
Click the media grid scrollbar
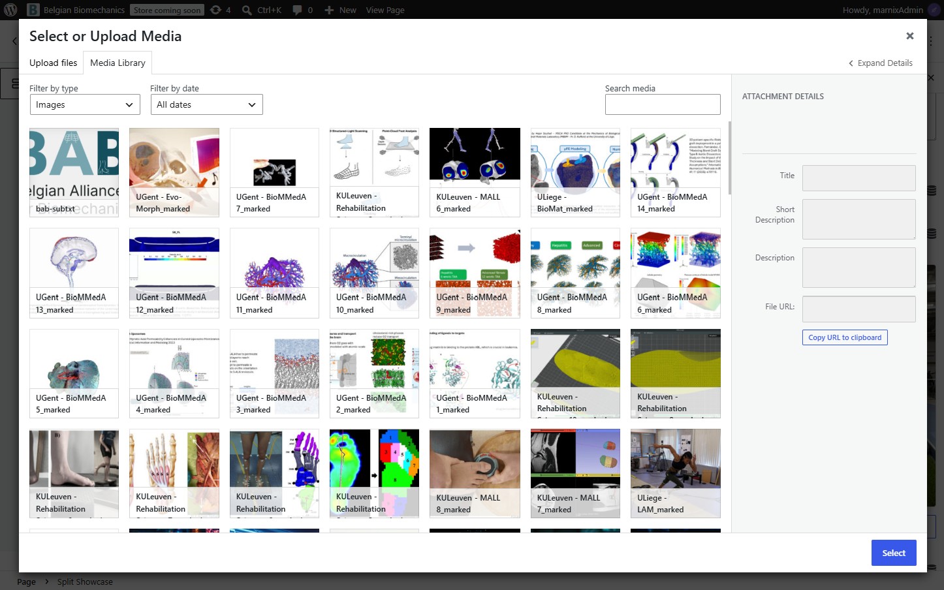729,157
